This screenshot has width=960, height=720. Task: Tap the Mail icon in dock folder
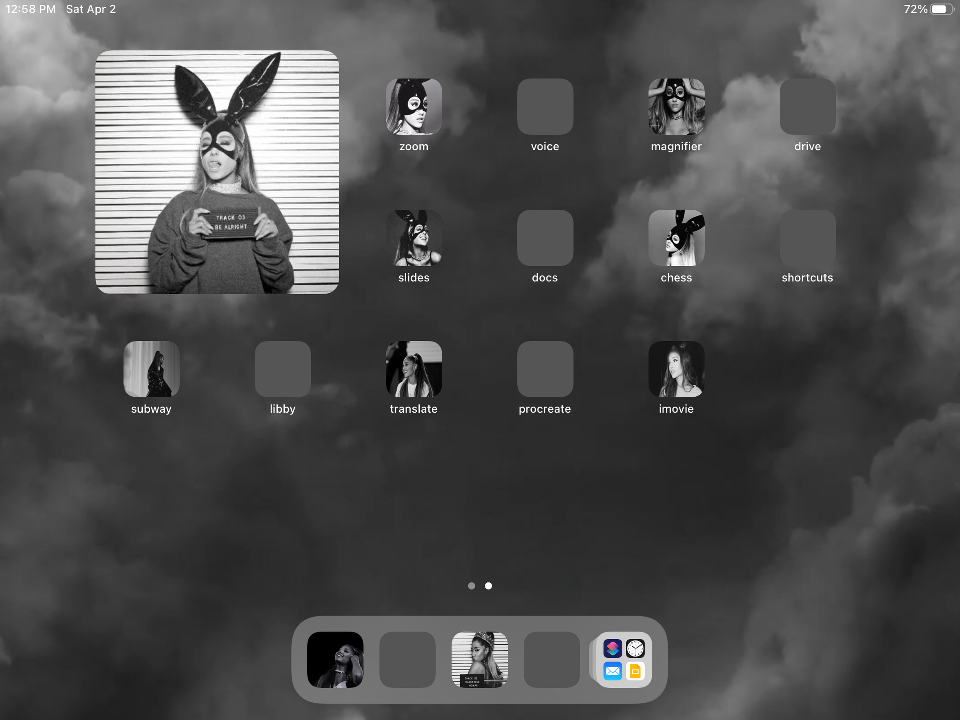click(613, 671)
